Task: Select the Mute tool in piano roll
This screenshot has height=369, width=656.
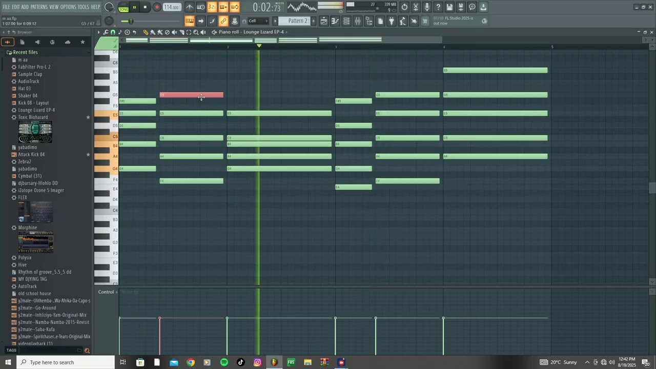Action: pyautogui.click(x=174, y=32)
